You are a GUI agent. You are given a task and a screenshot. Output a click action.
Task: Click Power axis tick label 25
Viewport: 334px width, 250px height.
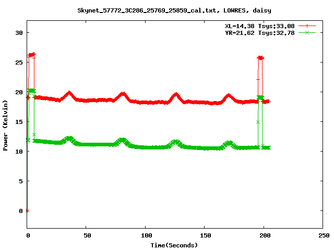(19, 63)
